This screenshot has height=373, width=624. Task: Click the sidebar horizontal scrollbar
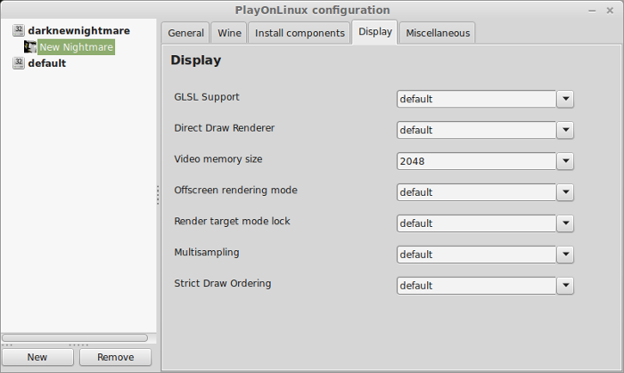click(75, 337)
